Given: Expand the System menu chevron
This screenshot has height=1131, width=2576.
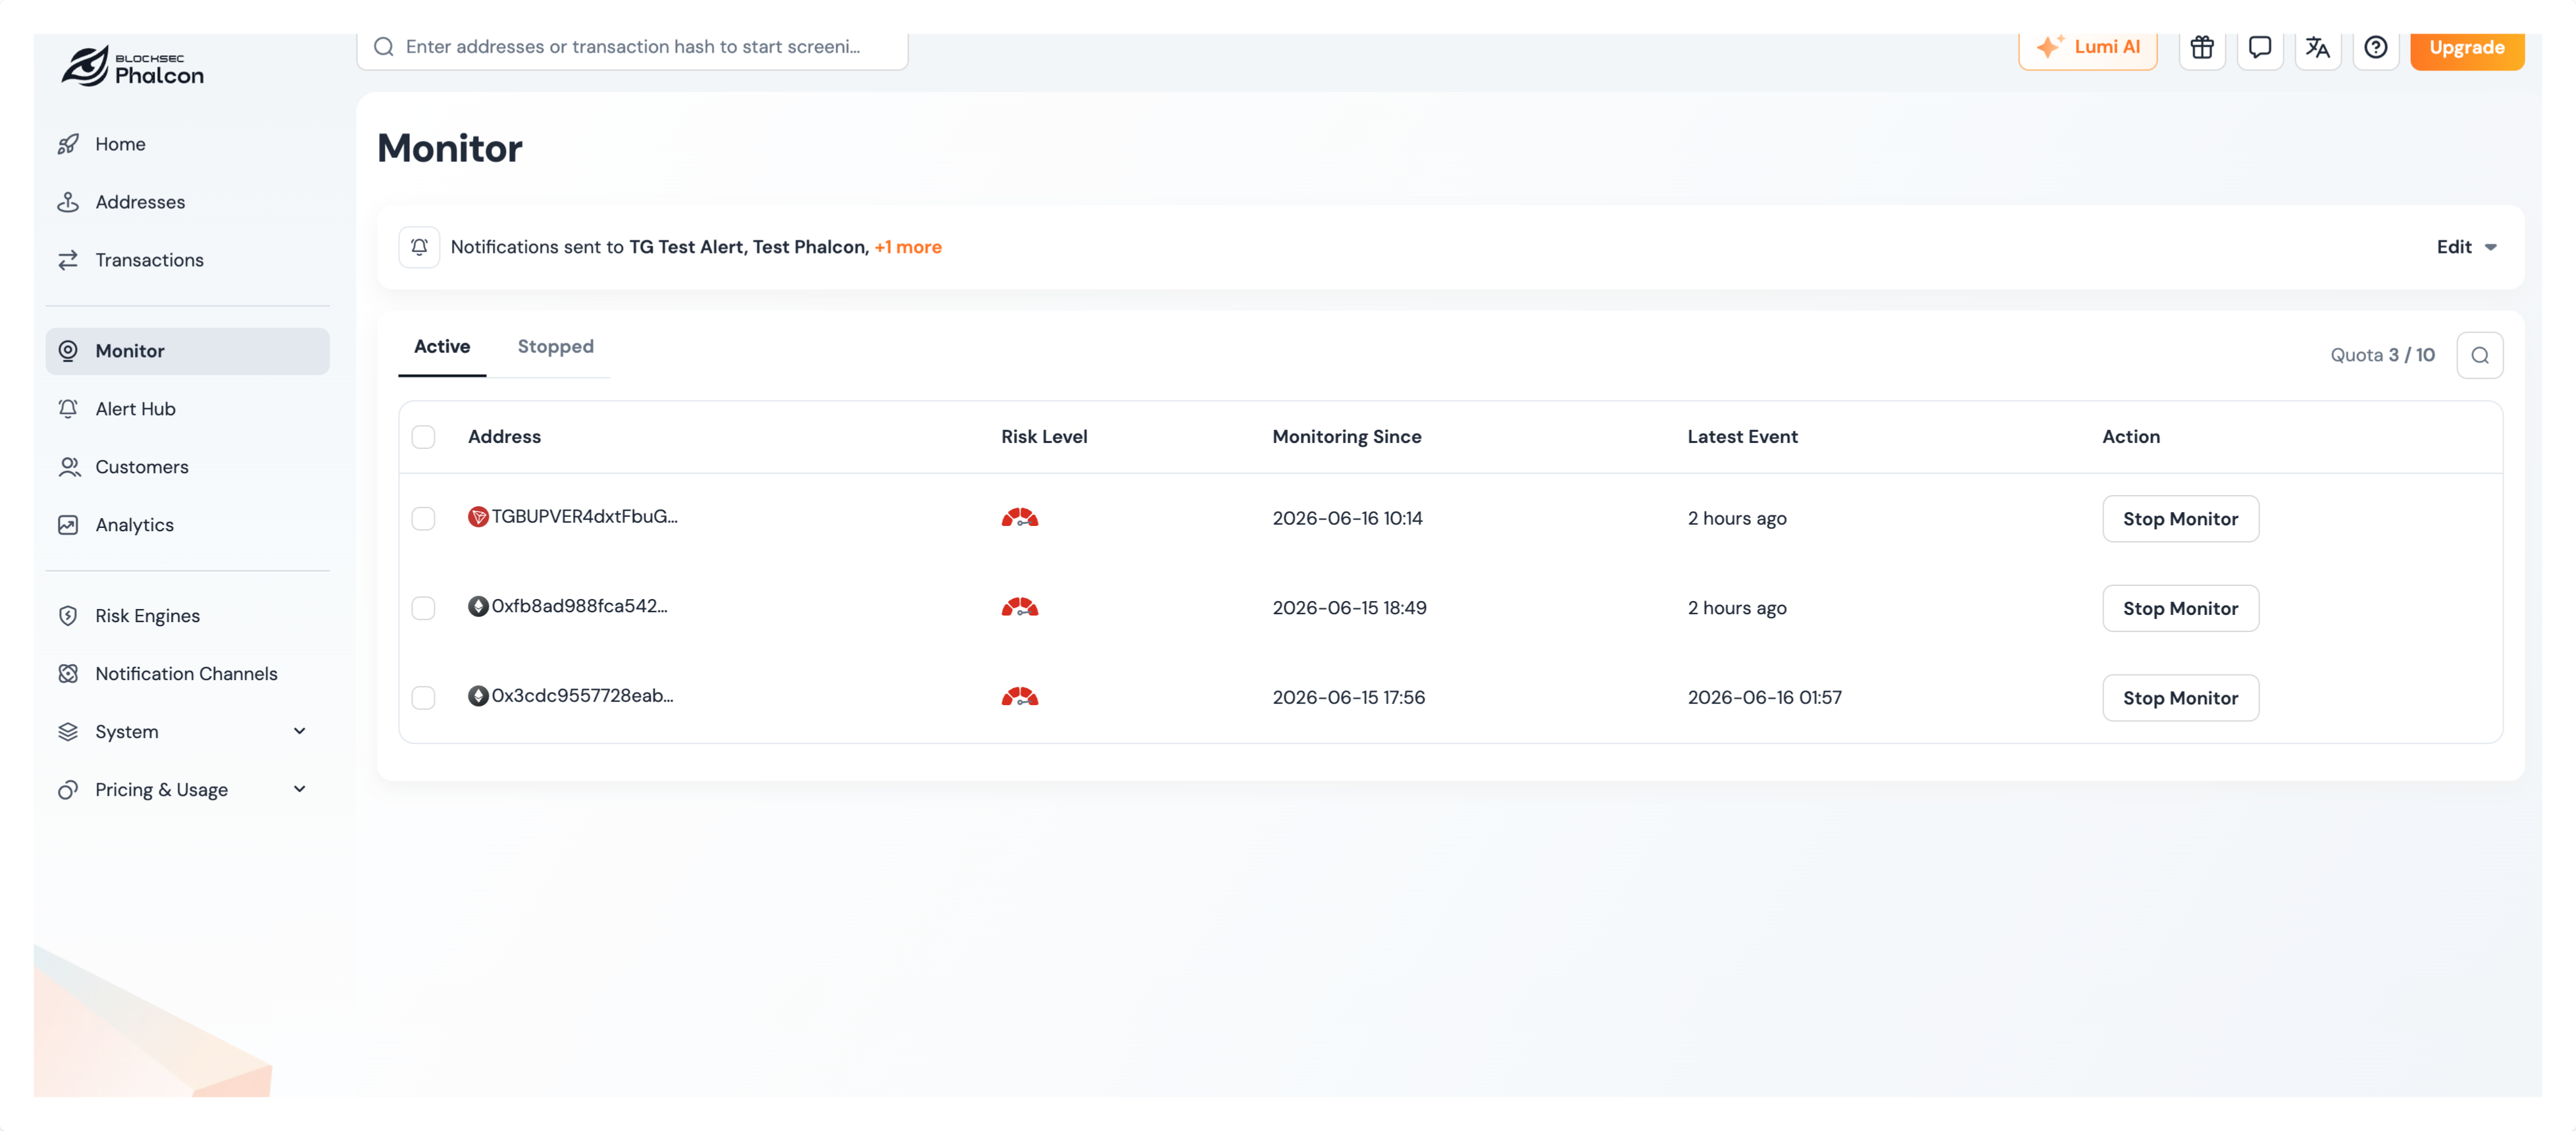Looking at the screenshot, I should tap(299, 731).
